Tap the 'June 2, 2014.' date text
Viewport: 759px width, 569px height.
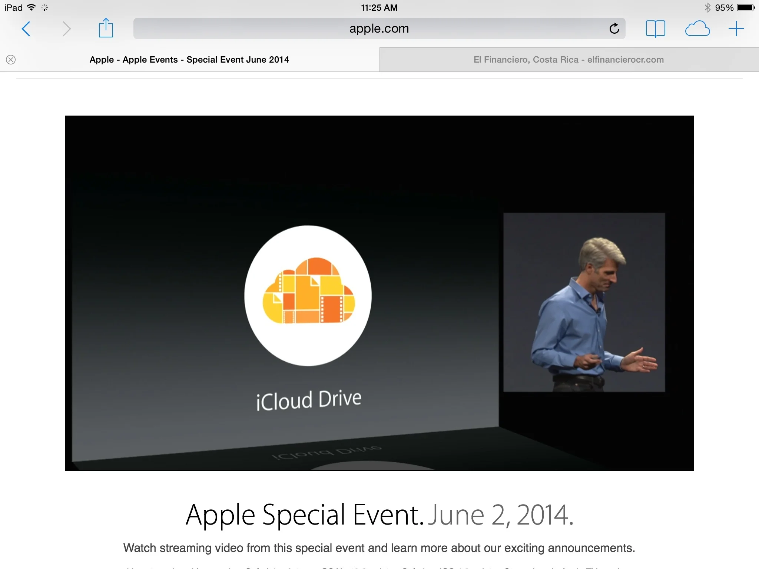click(x=501, y=515)
